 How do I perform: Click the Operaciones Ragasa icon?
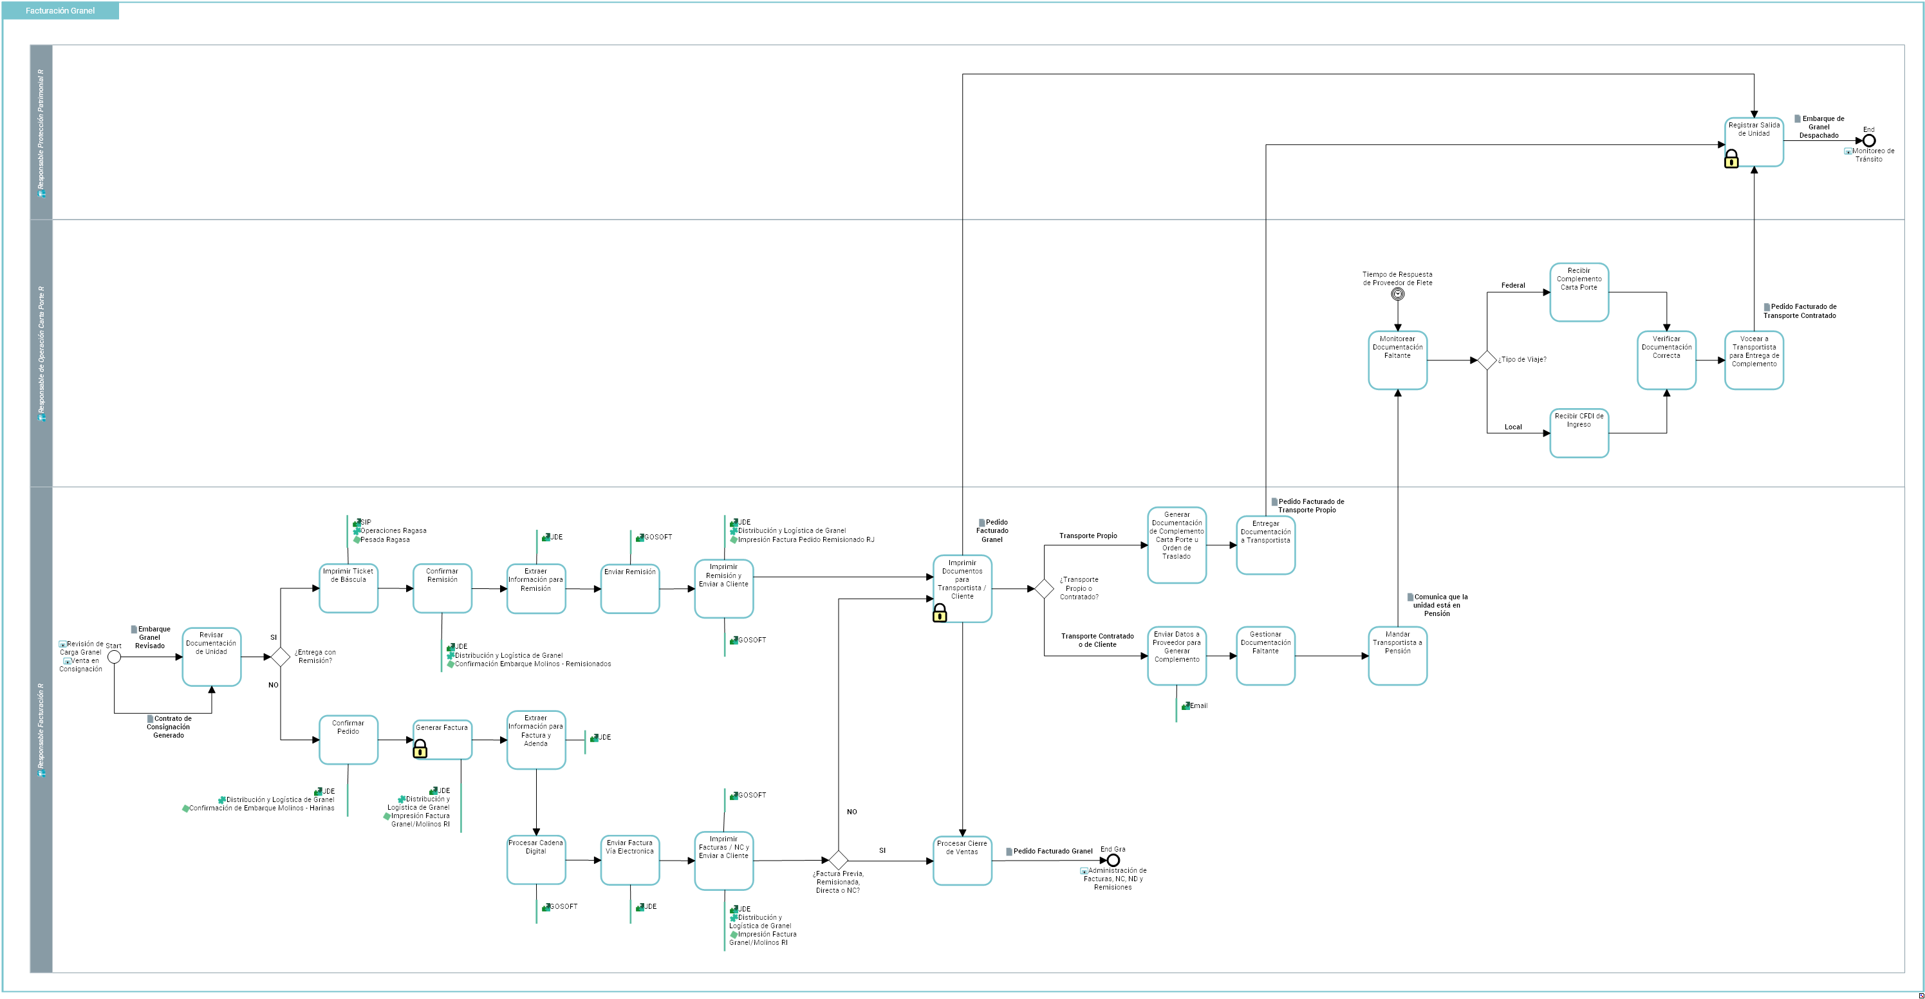pos(357,531)
